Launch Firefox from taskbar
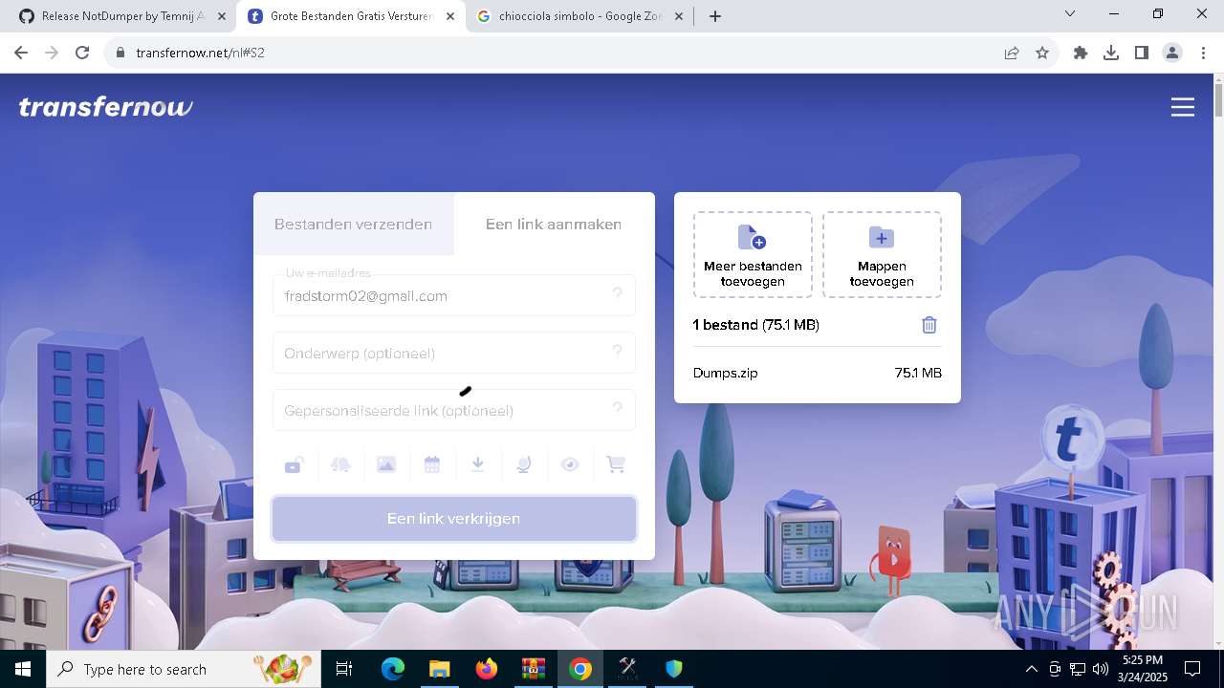 click(x=487, y=669)
